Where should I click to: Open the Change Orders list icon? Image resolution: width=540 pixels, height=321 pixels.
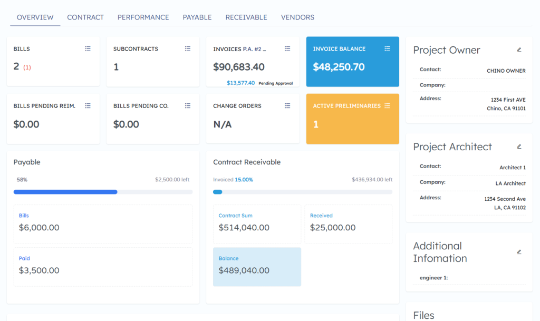287,106
